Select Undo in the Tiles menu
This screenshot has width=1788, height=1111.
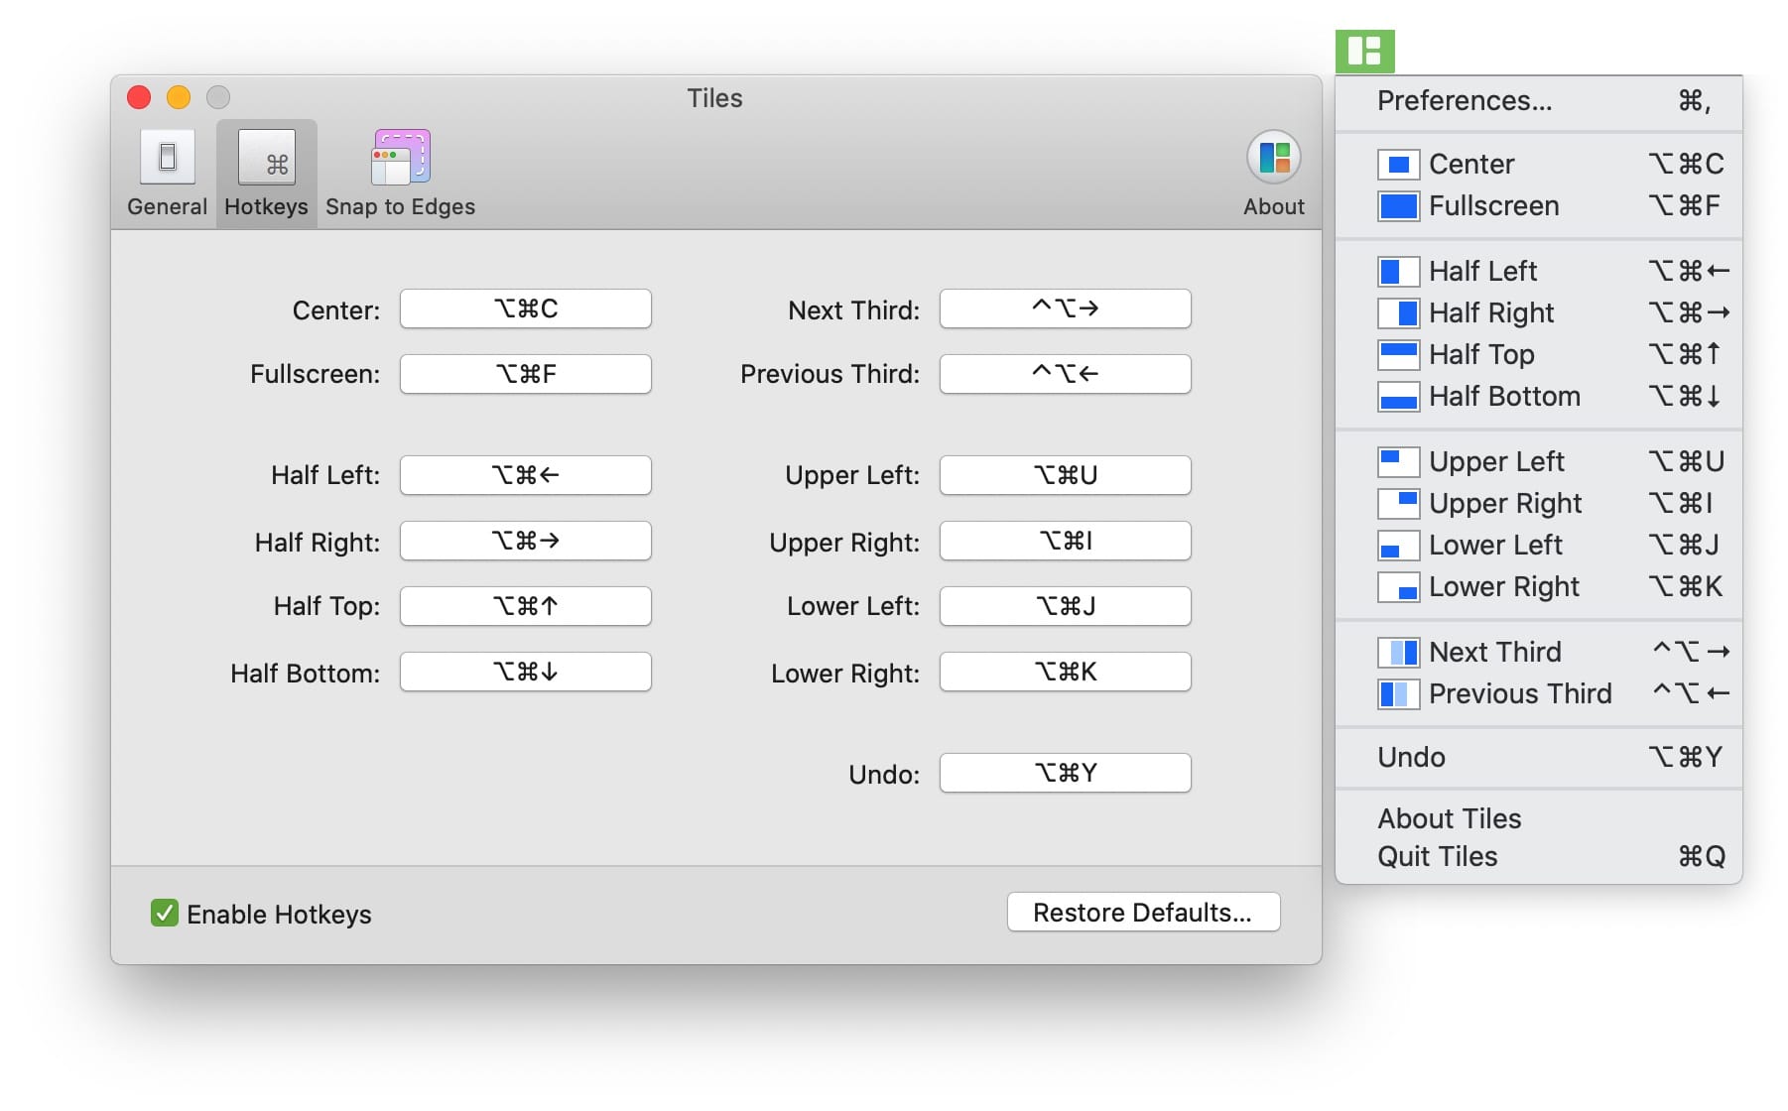pyautogui.click(x=1411, y=758)
